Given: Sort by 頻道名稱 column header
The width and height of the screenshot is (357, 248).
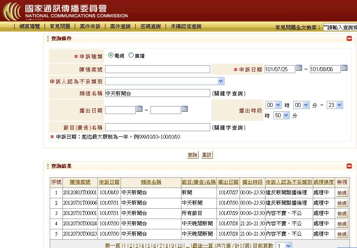Looking at the screenshot, I should tap(151, 182).
